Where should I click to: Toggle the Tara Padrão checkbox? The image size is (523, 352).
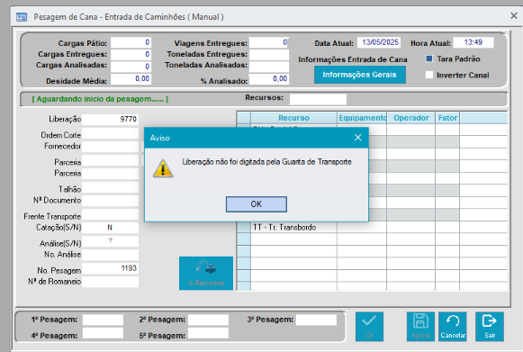[x=429, y=59]
